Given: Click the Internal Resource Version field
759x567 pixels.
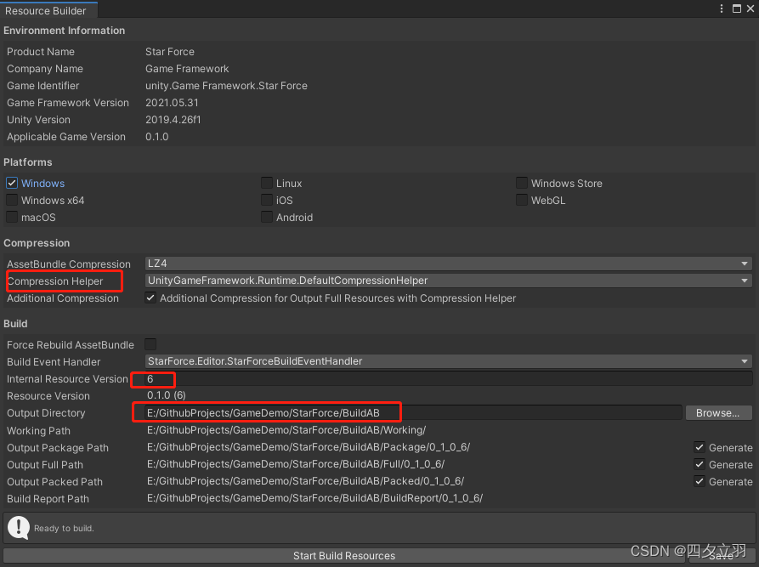Looking at the screenshot, I should pyautogui.click(x=448, y=378).
